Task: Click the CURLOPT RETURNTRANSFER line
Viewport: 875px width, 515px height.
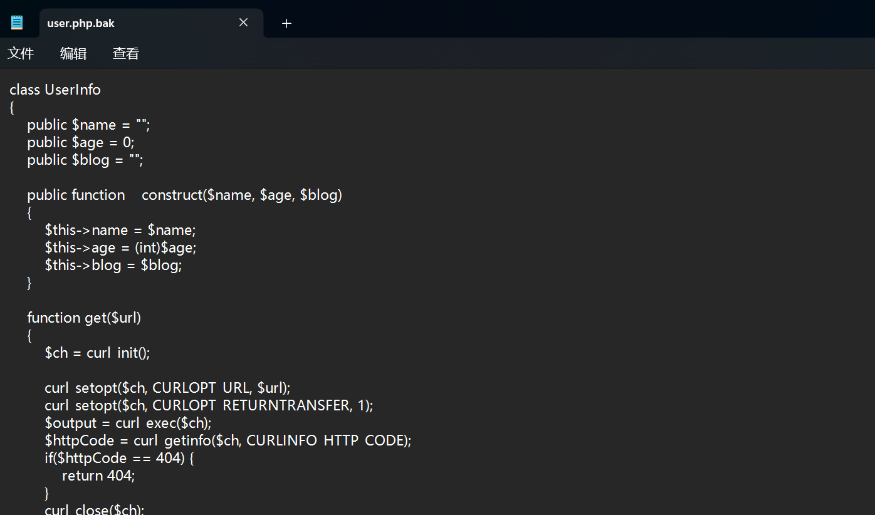Action: click(209, 405)
